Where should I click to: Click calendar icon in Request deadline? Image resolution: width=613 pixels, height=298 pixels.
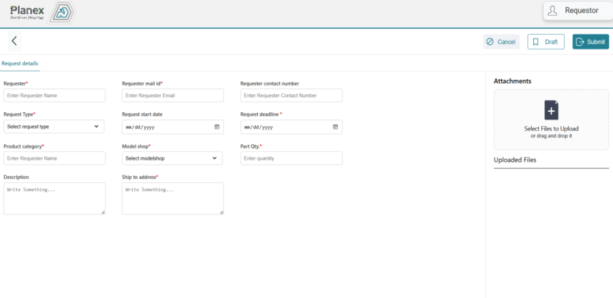[335, 127]
